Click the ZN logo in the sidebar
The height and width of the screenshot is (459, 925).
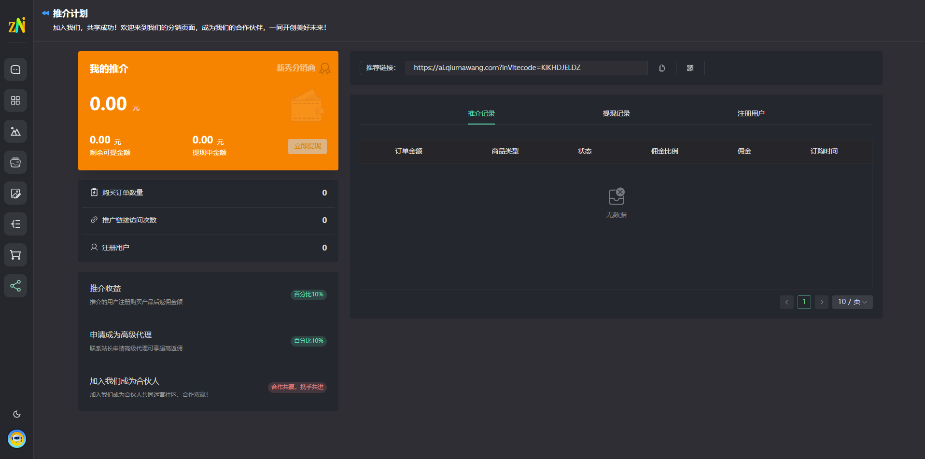(17, 25)
